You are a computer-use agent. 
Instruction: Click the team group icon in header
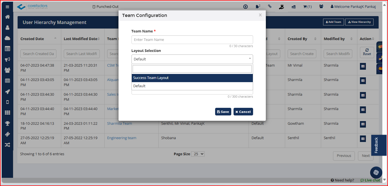pos(321,6)
